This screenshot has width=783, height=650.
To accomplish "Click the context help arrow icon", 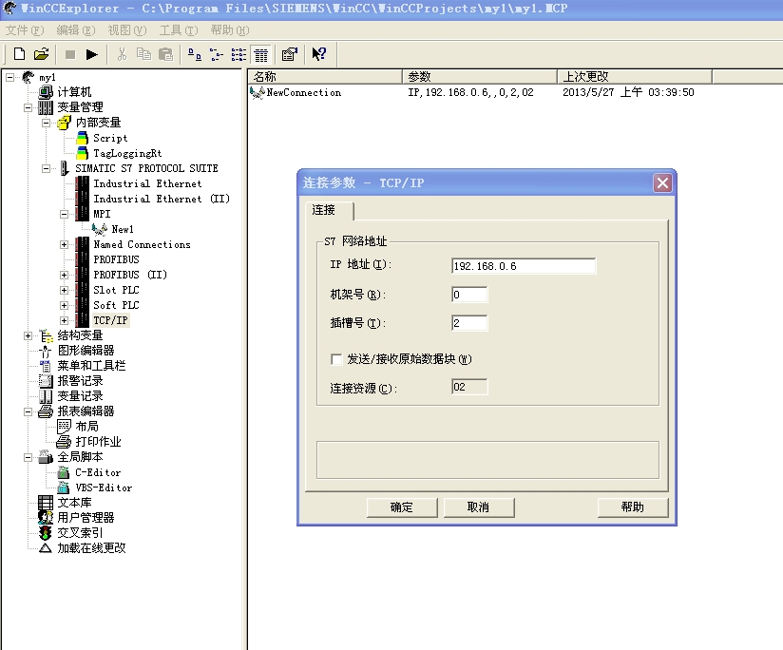I will (319, 54).
